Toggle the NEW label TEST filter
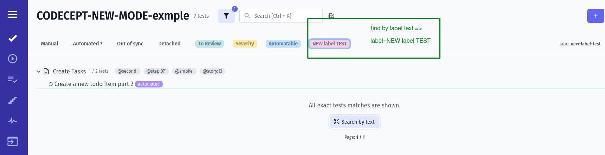Screen dimensions: 605x155 pos(329,44)
